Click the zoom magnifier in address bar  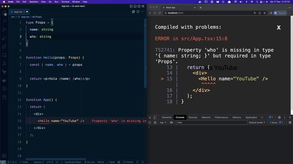point(255,13)
